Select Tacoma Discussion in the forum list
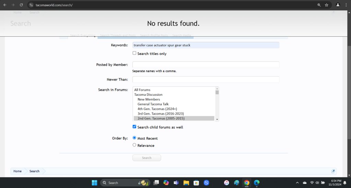Viewport: 351px width, 188px height. pyautogui.click(x=174, y=95)
